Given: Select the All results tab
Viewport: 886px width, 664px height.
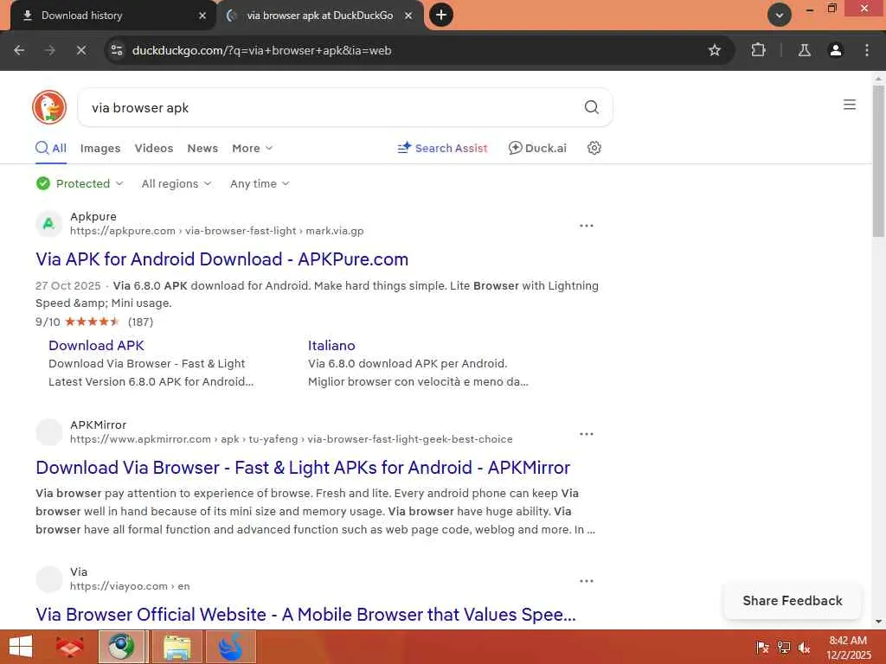Looking at the screenshot, I should point(51,148).
